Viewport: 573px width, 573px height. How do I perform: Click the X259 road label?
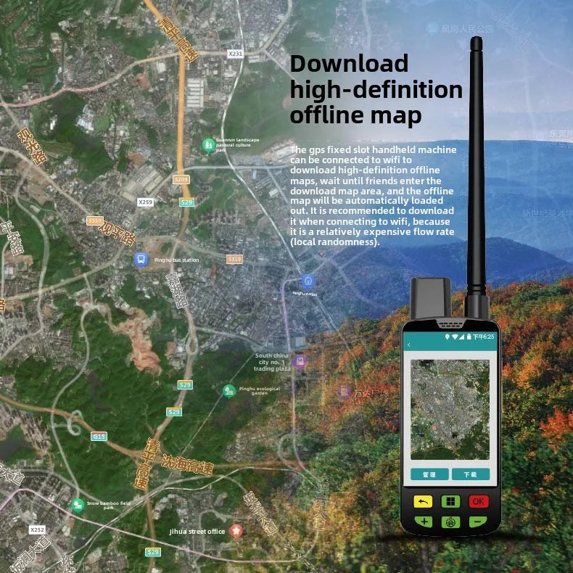pyautogui.click(x=146, y=202)
